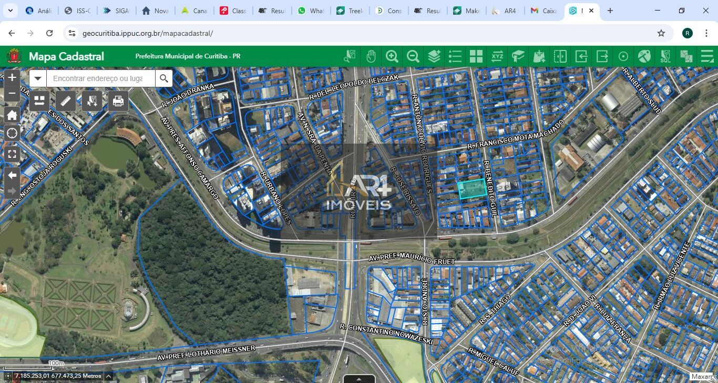Click the zoom in magnifier in toolbar
This screenshot has height=383, width=718.
pos(392,56)
